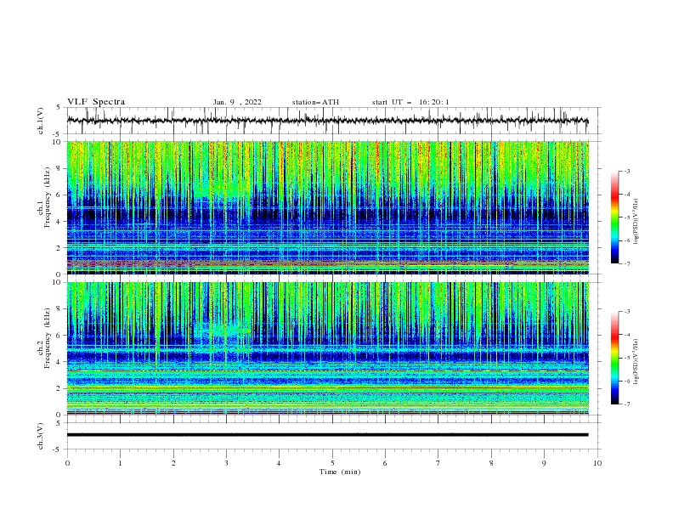
Task: Click the ch.2 spectrogram color scale bar
Action: point(614,358)
